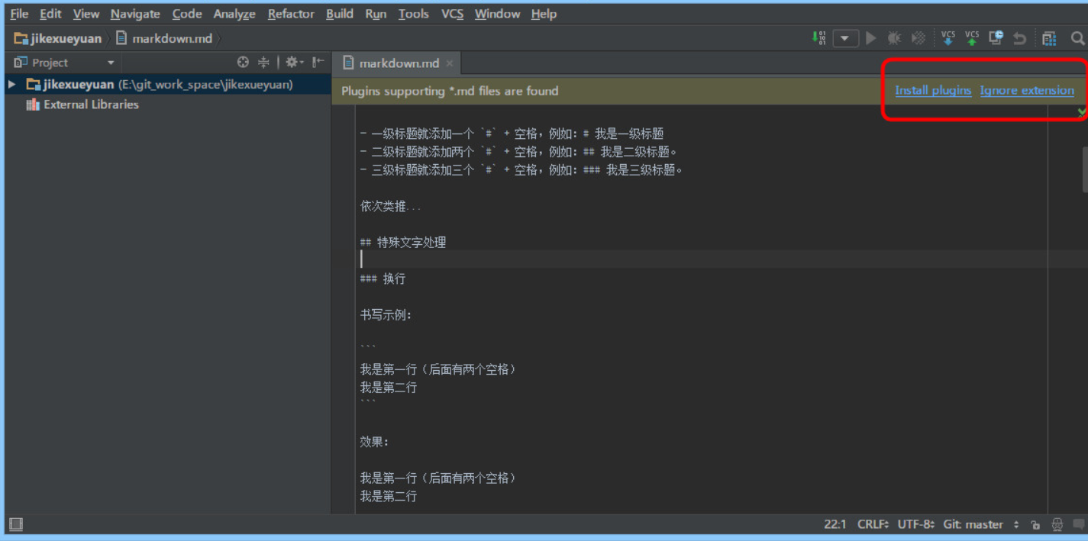The height and width of the screenshot is (541, 1088).
Task: Open the Edit menu
Action: click(50, 14)
